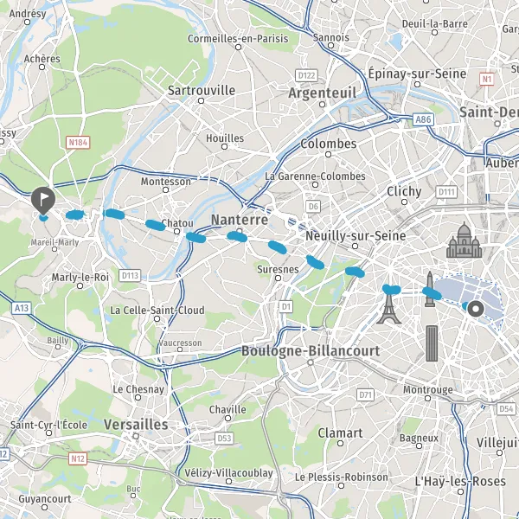Screen dimensions: 519x519
Task: Click the Clamart town label
Action: 340,433
